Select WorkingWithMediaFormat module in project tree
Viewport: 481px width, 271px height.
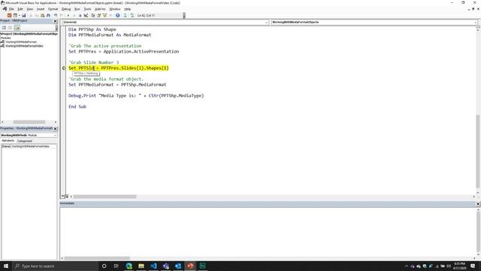[21, 42]
